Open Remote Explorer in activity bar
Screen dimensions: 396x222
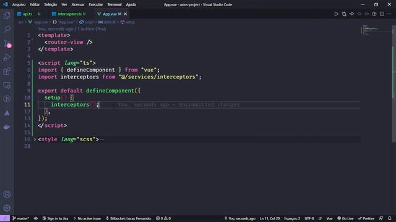[7, 85]
